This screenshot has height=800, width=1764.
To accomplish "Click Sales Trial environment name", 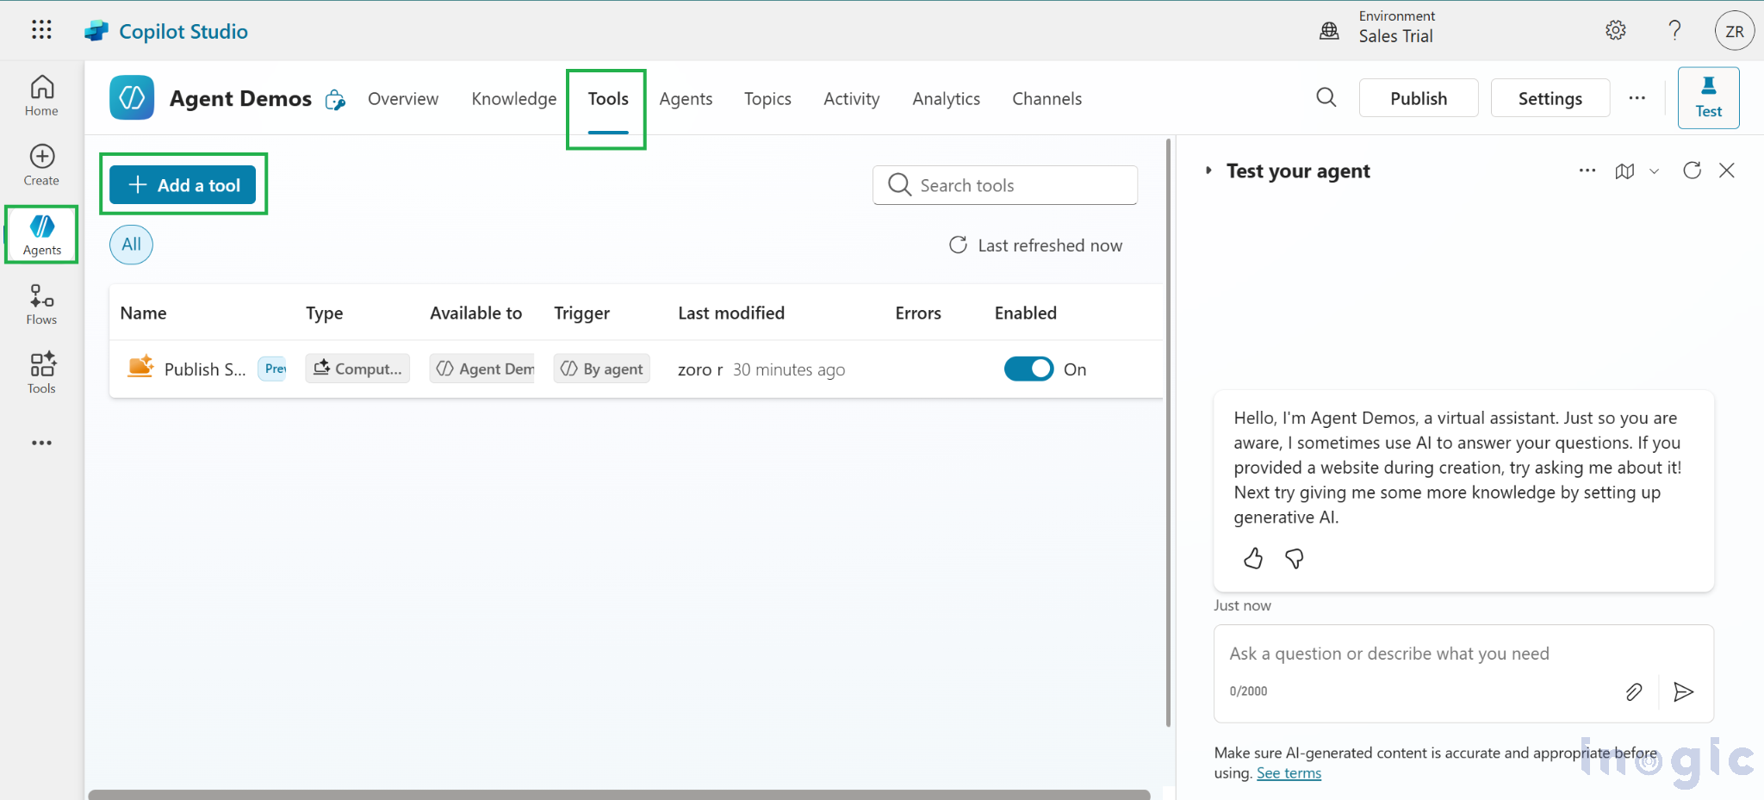I will [x=1395, y=36].
